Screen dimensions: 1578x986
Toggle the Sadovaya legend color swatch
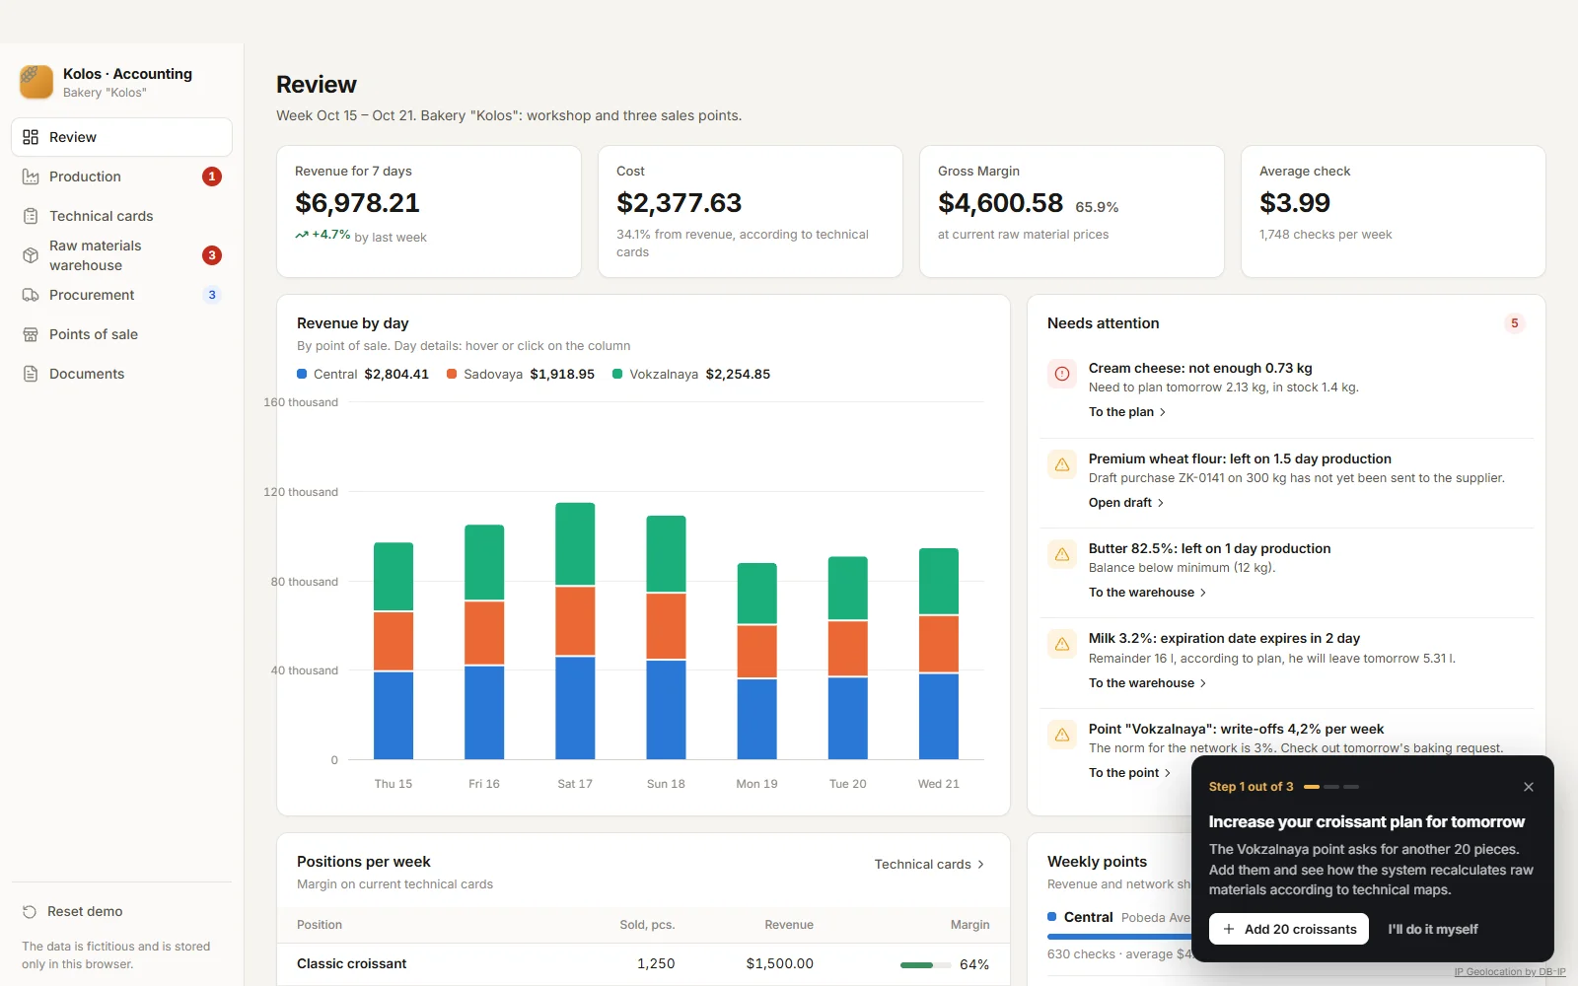(452, 374)
